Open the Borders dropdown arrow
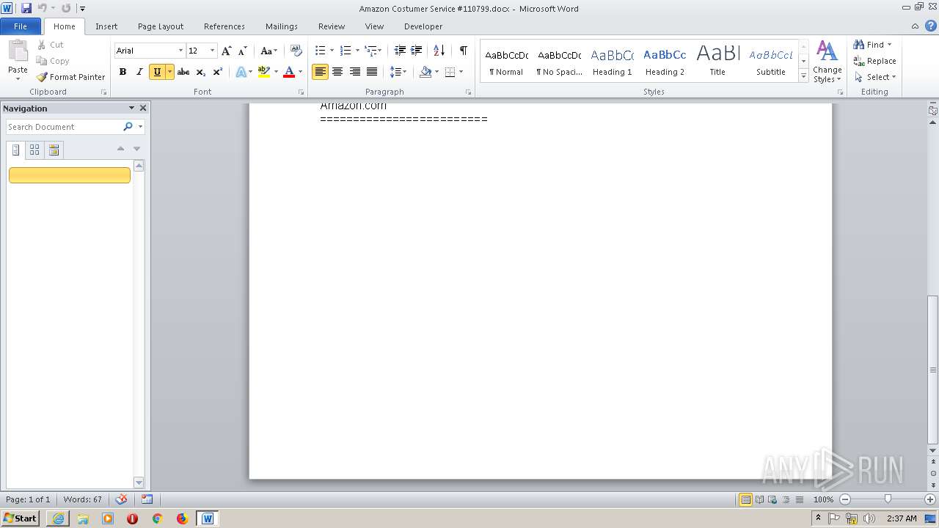This screenshot has height=528, width=939. [x=460, y=72]
